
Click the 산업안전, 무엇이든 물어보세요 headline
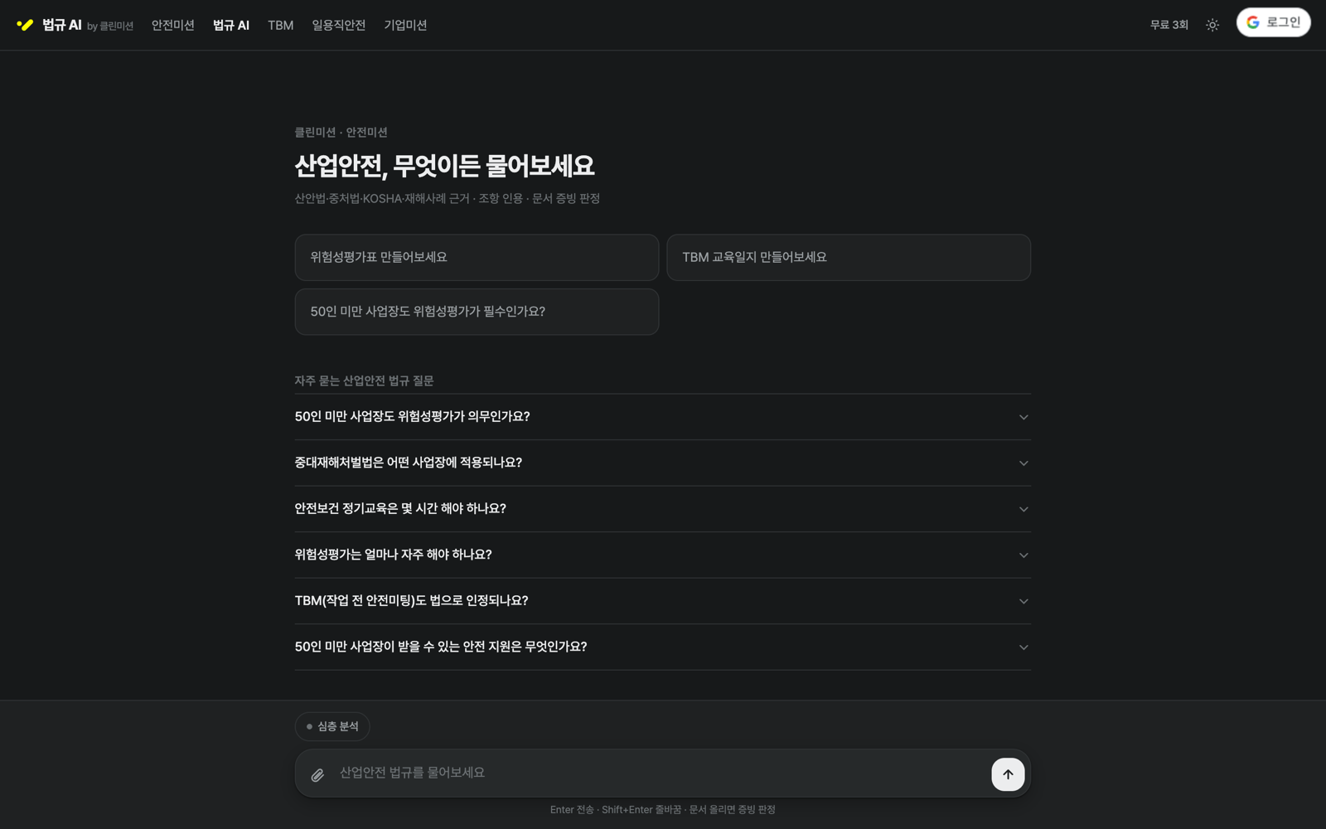coord(444,166)
